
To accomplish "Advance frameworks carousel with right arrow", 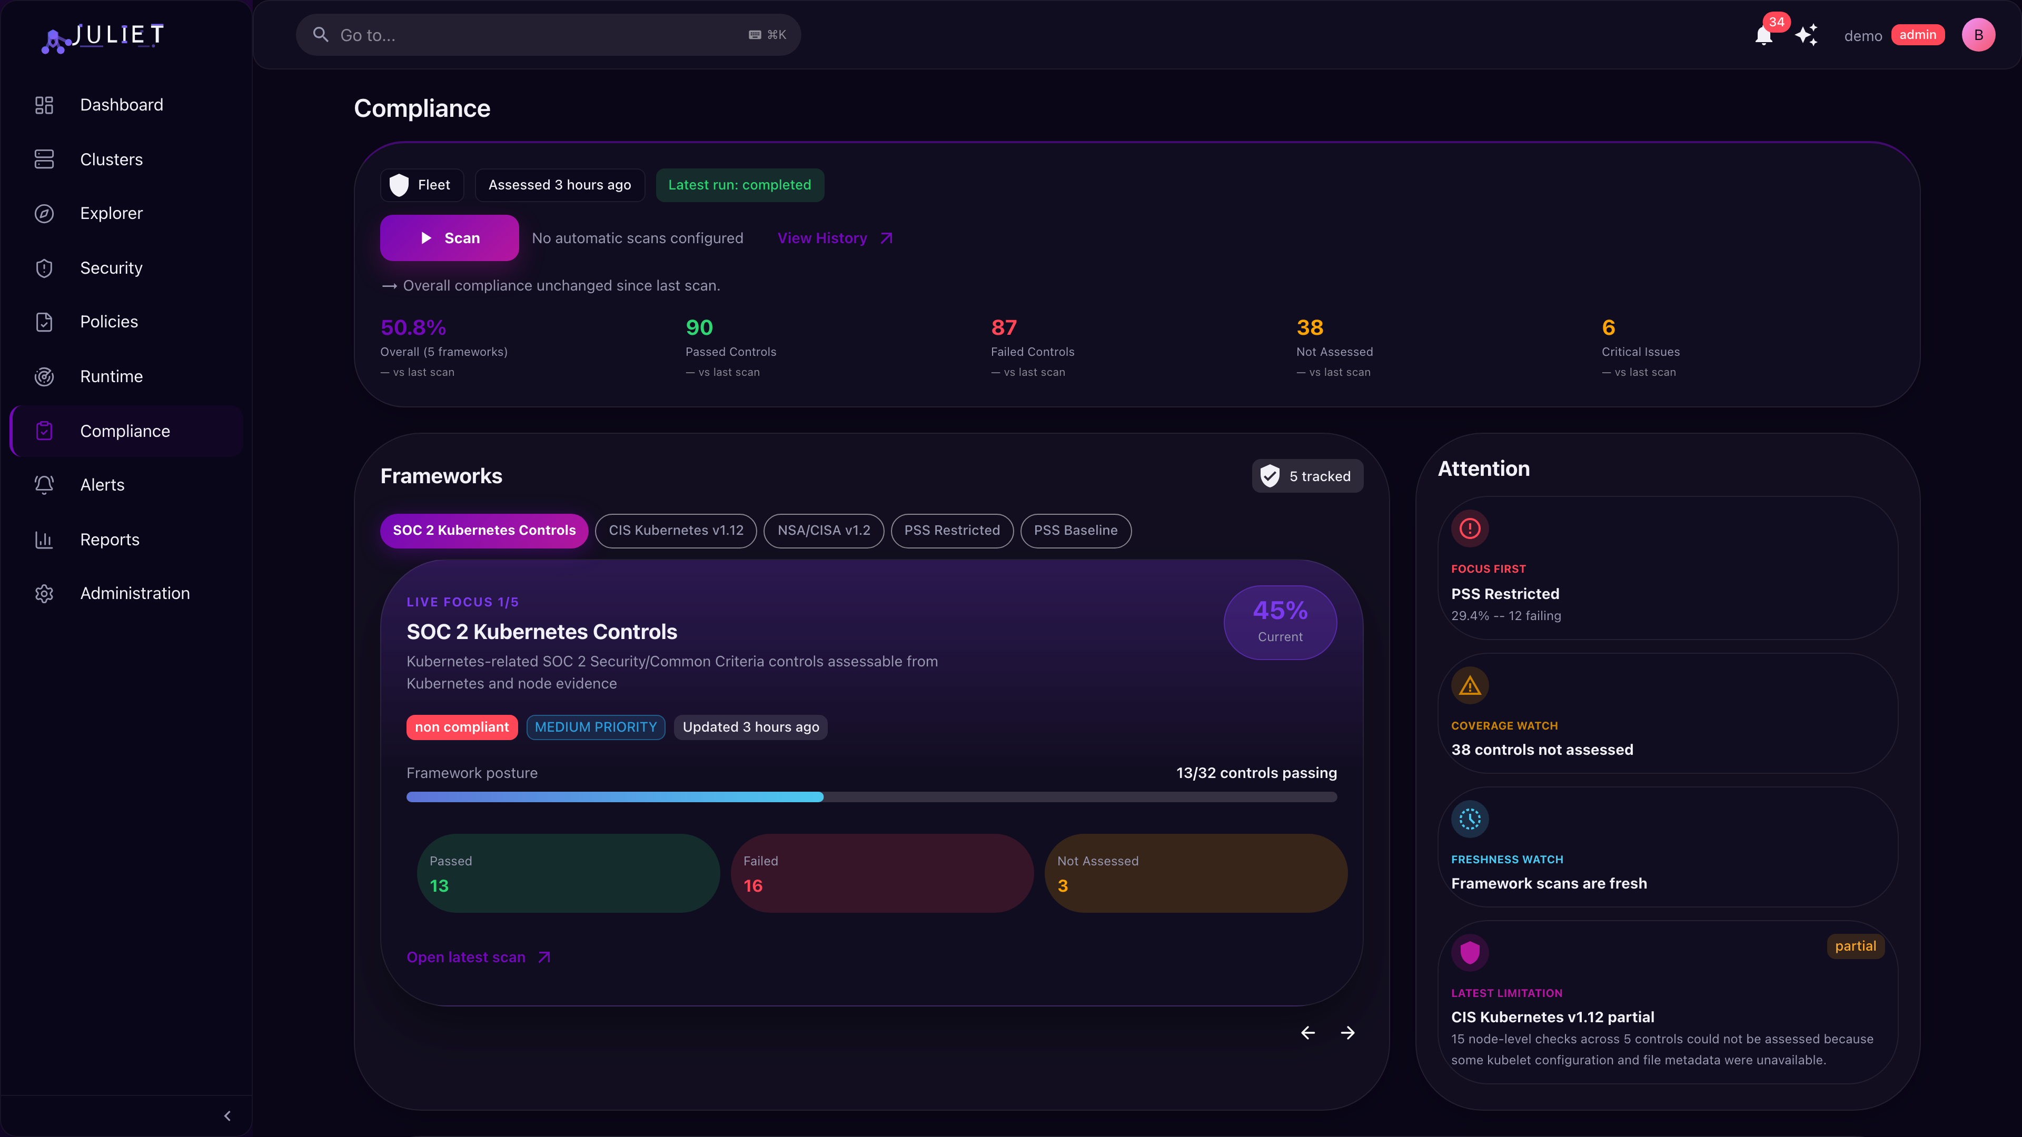I will click(x=1348, y=1033).
